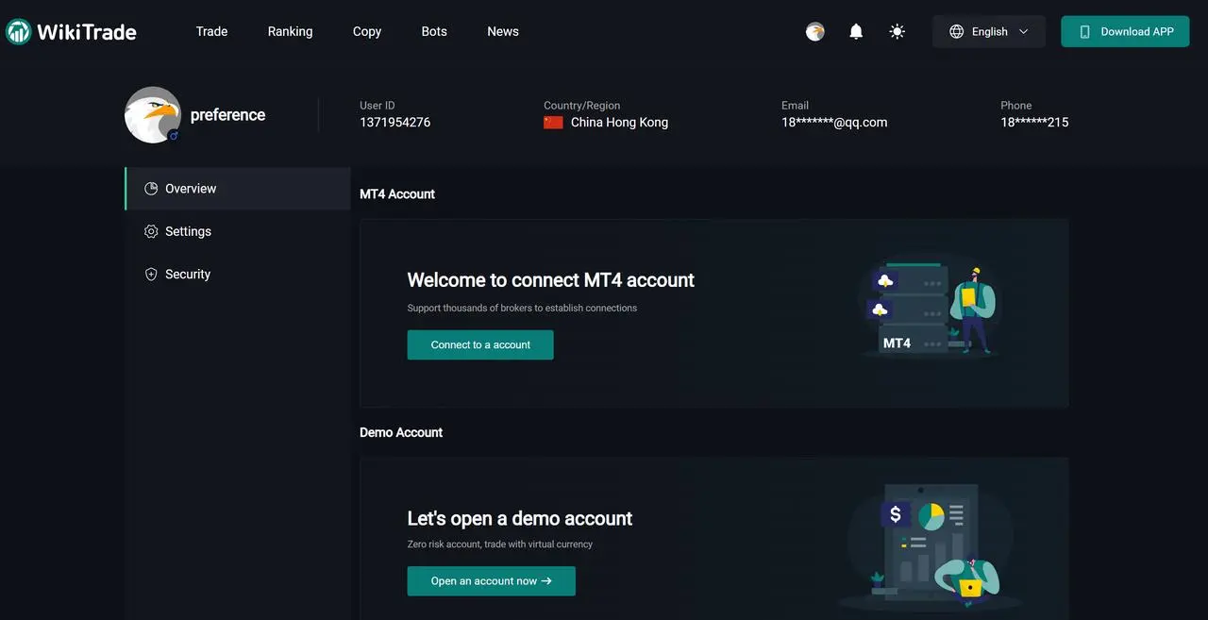Open the News page

[x=503, y=31]
